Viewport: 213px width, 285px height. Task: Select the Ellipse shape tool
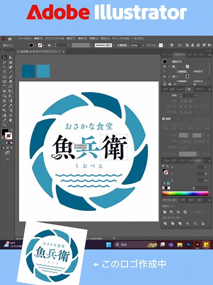[4, 77]
